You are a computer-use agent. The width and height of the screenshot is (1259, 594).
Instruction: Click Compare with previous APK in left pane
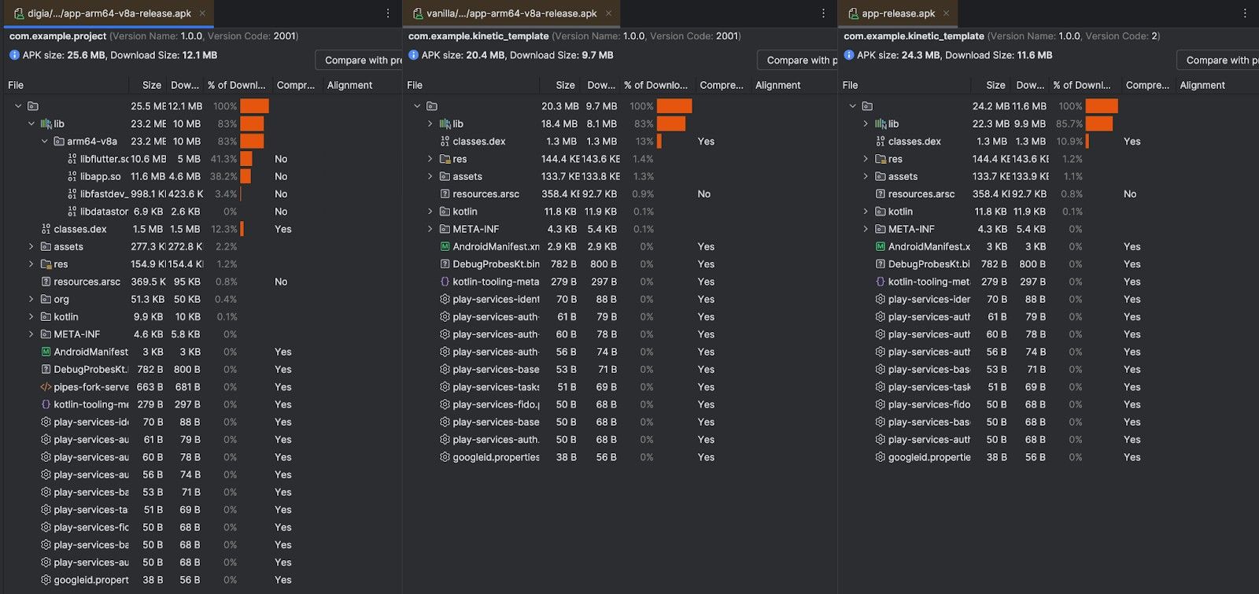tap(359, 60)
